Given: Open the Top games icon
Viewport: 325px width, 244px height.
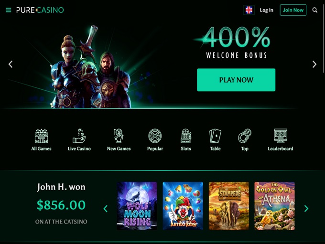Looking at the screenshot, I should (x=245, y=136).
